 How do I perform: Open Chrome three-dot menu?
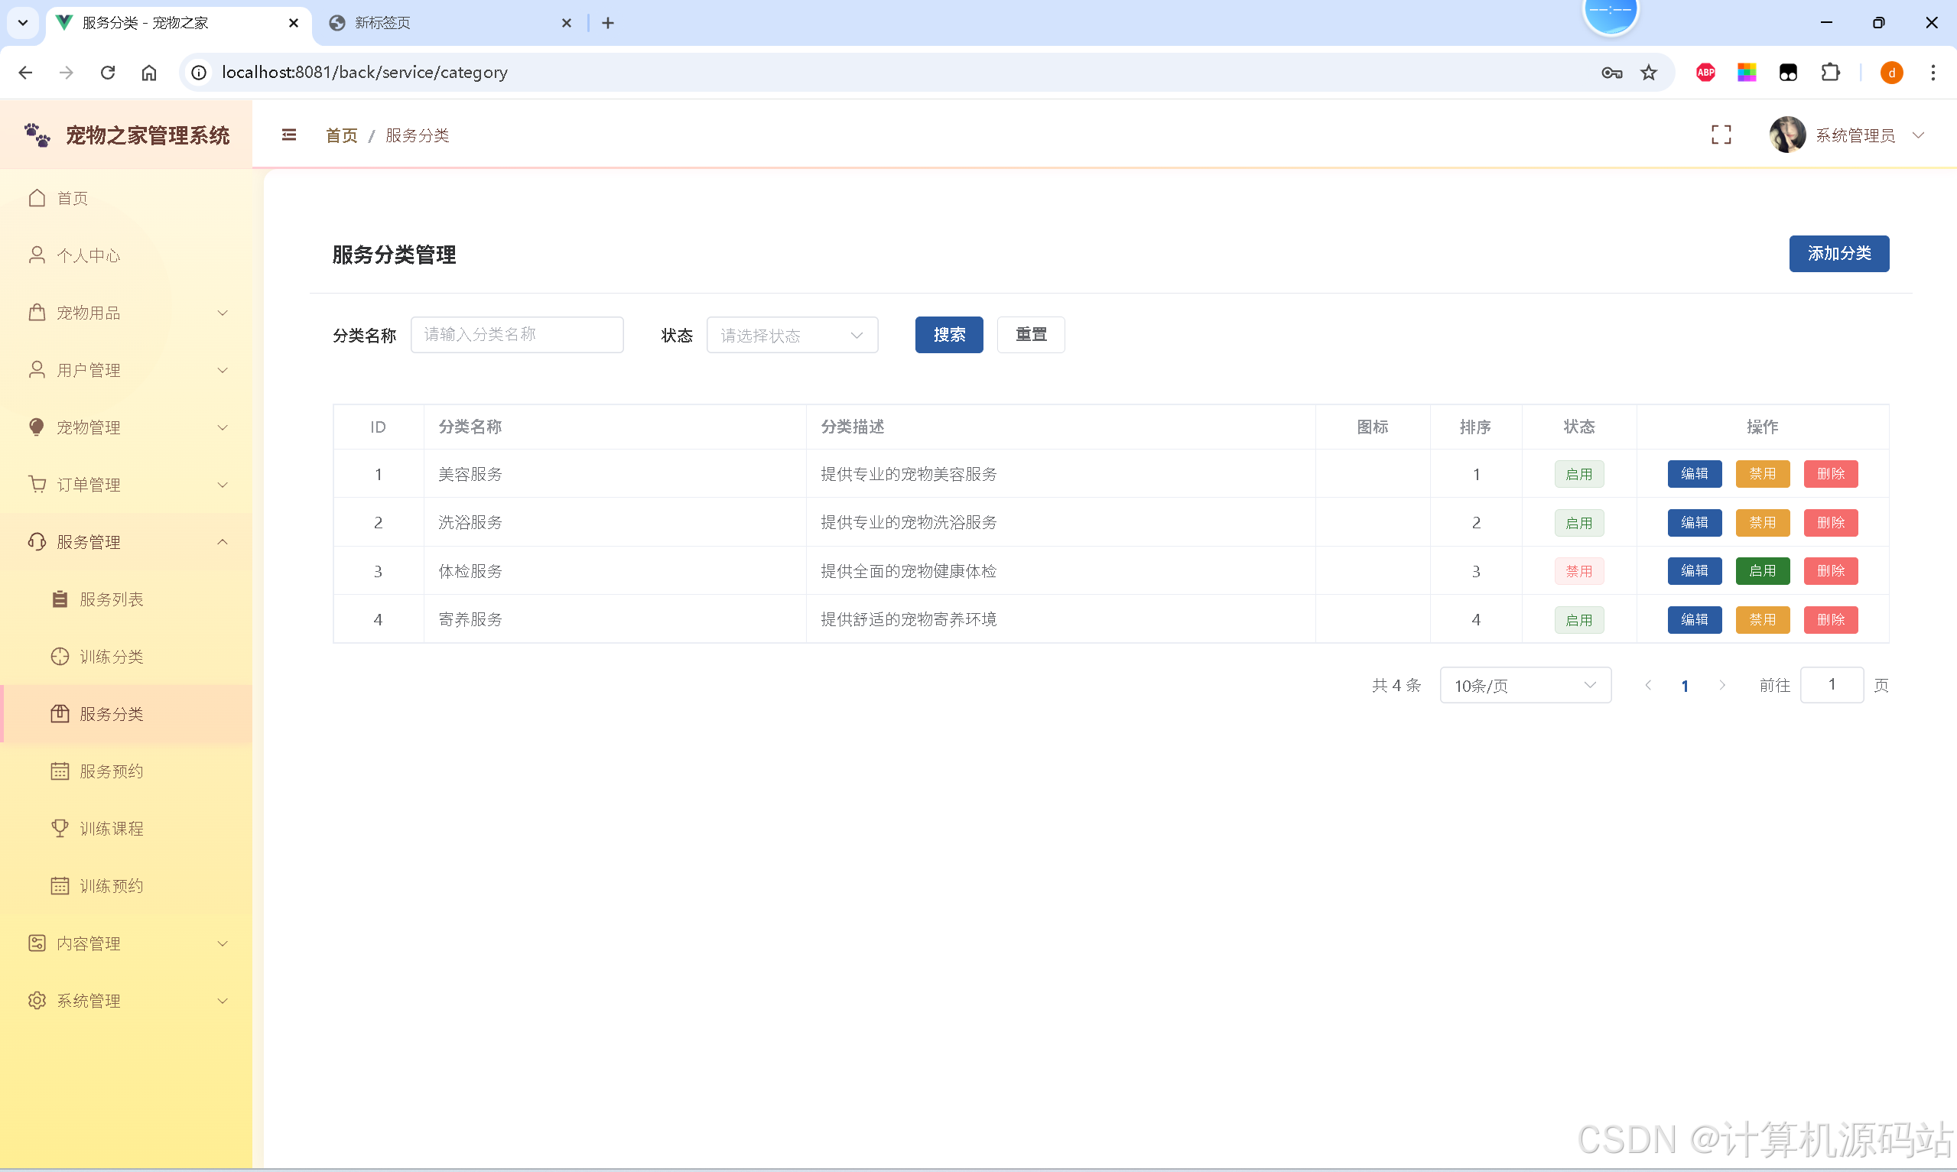pyautogui.click(x=1933, y=73)
